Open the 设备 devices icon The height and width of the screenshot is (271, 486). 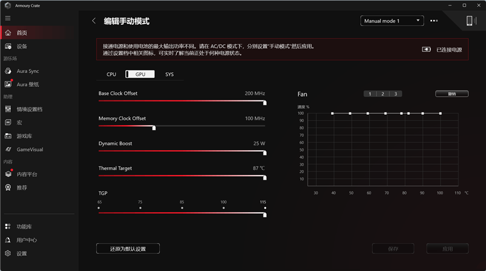tap(8, 46)
